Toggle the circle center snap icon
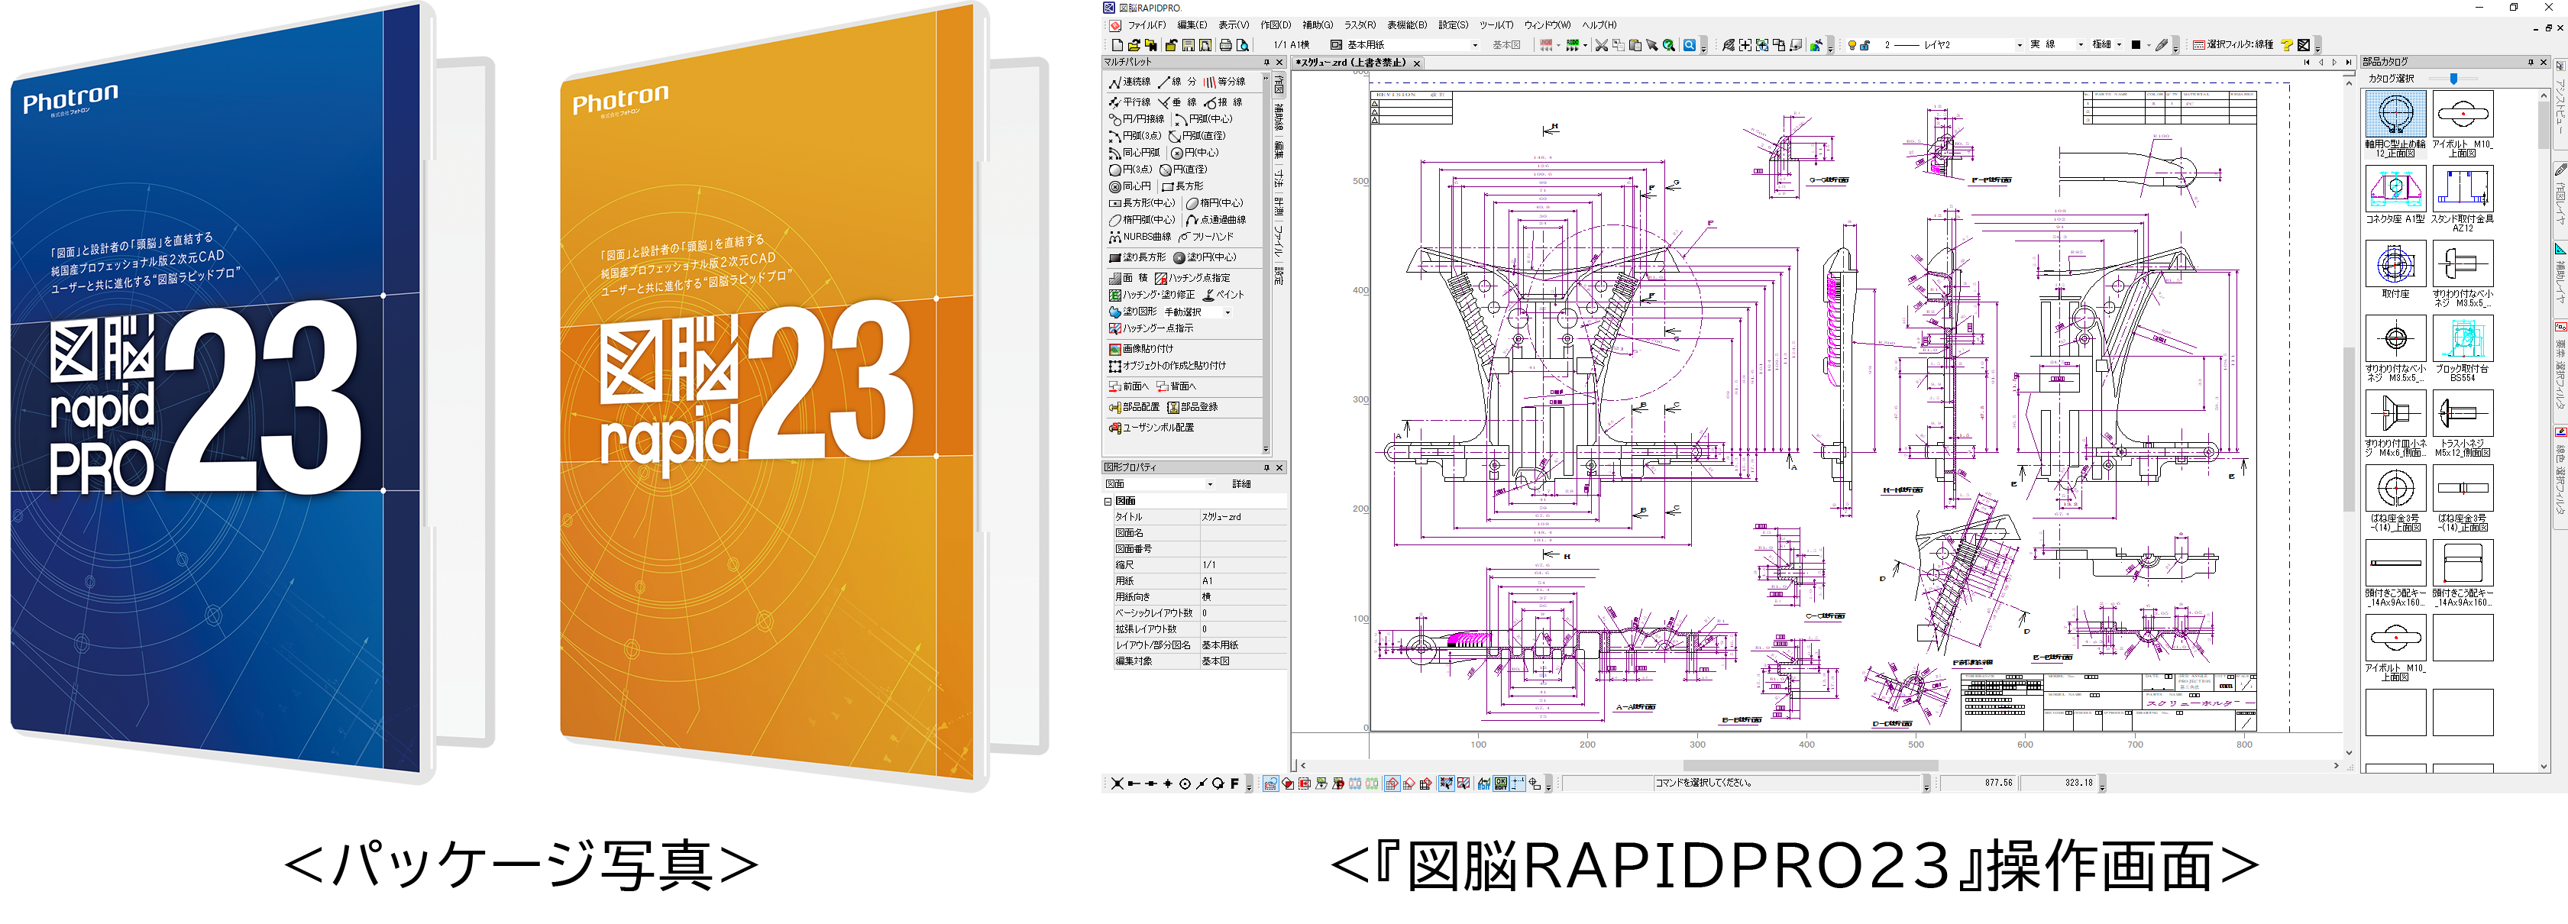This screenshot has width=2568, height=924. [1185, 783]
